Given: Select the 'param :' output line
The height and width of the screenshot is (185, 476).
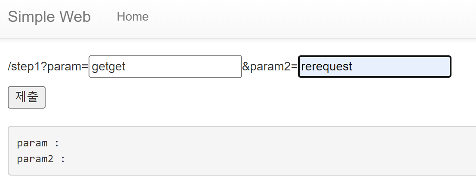Looking at the screenshot, I should tap(38, 143).
